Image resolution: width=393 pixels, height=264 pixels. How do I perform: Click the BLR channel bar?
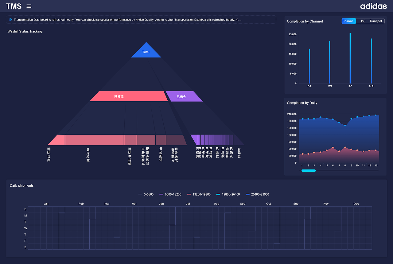371,61
